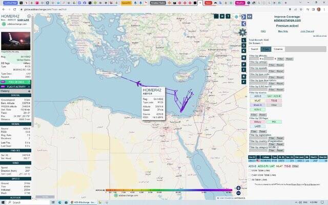Click the I map button
This screenshot has width=328, height=205.
244,70
